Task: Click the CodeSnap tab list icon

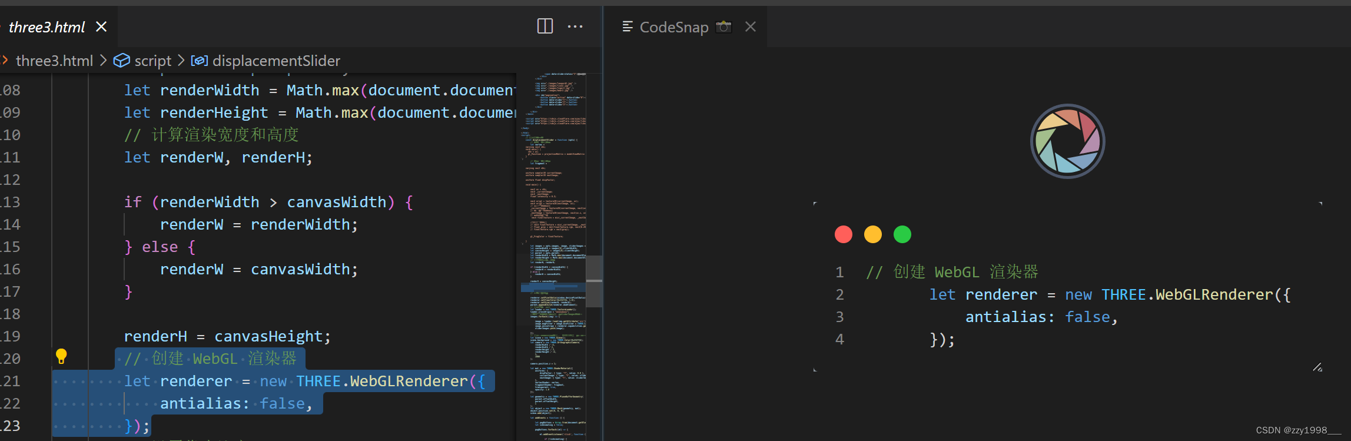Action: [x=628, y=26]
